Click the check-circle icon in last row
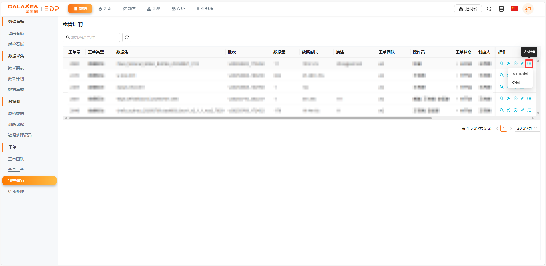Screen dimensions: 546x266 tap(516, 110)
